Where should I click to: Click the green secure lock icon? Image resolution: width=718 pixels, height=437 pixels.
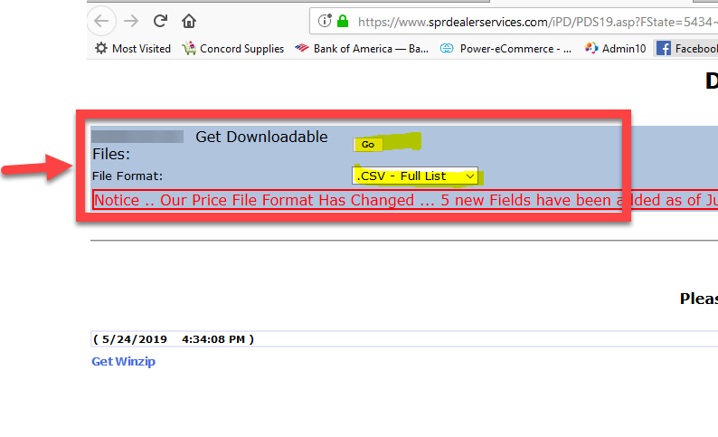point(344,21)
